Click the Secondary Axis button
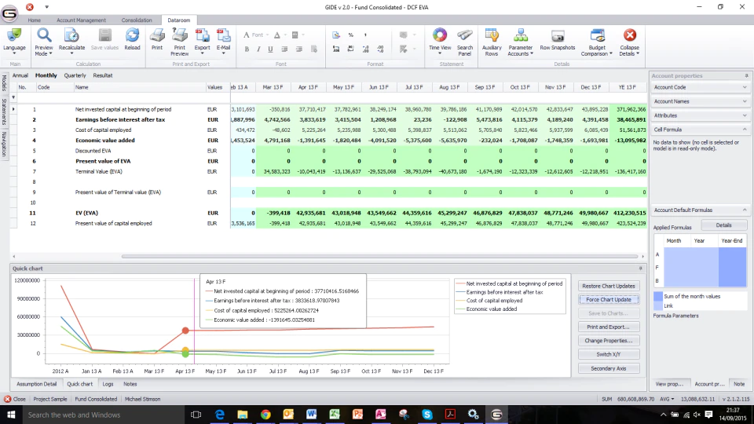 tap(608, 368)
